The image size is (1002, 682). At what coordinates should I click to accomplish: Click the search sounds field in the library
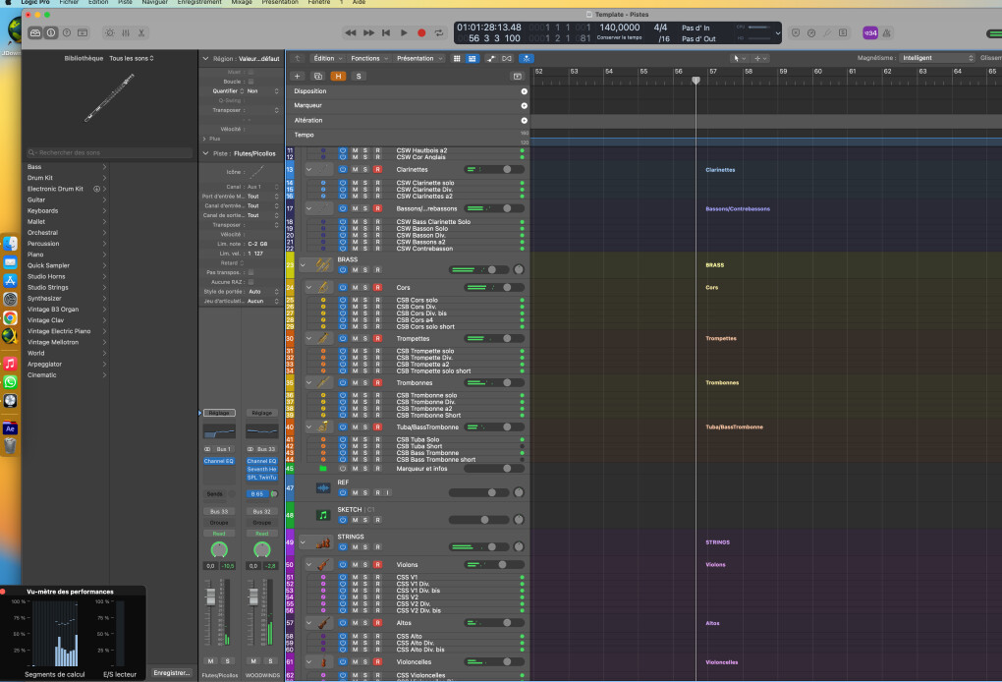coord(110,152)
